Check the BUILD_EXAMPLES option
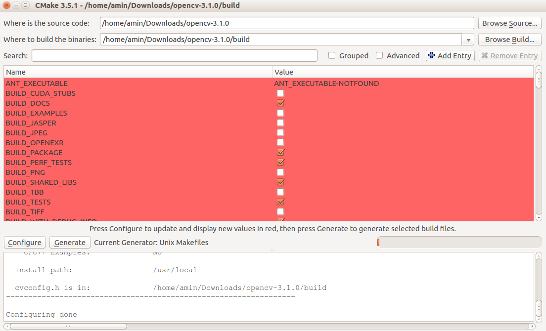The width and height of the screenshot is (546, 331). point(280,113)
